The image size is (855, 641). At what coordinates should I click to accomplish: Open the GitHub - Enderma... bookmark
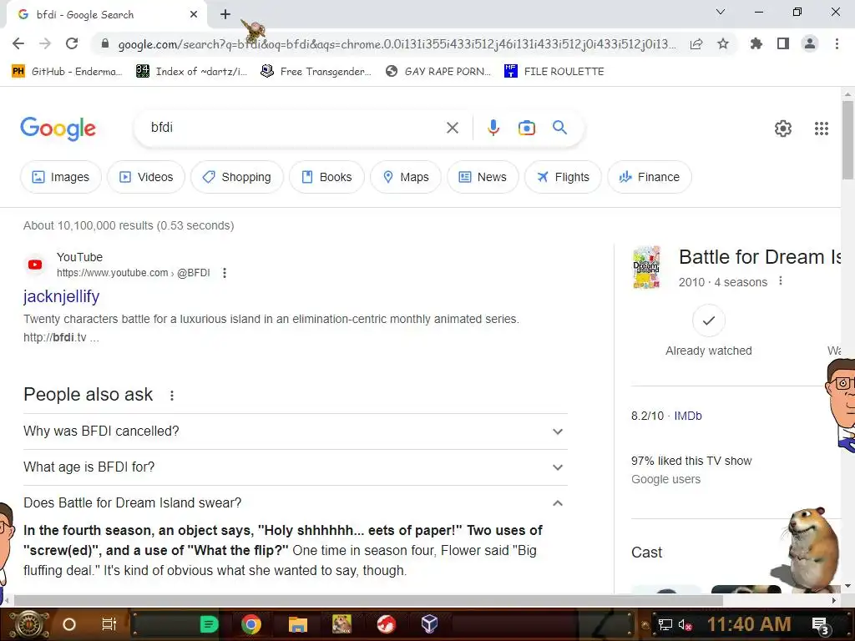67,72
